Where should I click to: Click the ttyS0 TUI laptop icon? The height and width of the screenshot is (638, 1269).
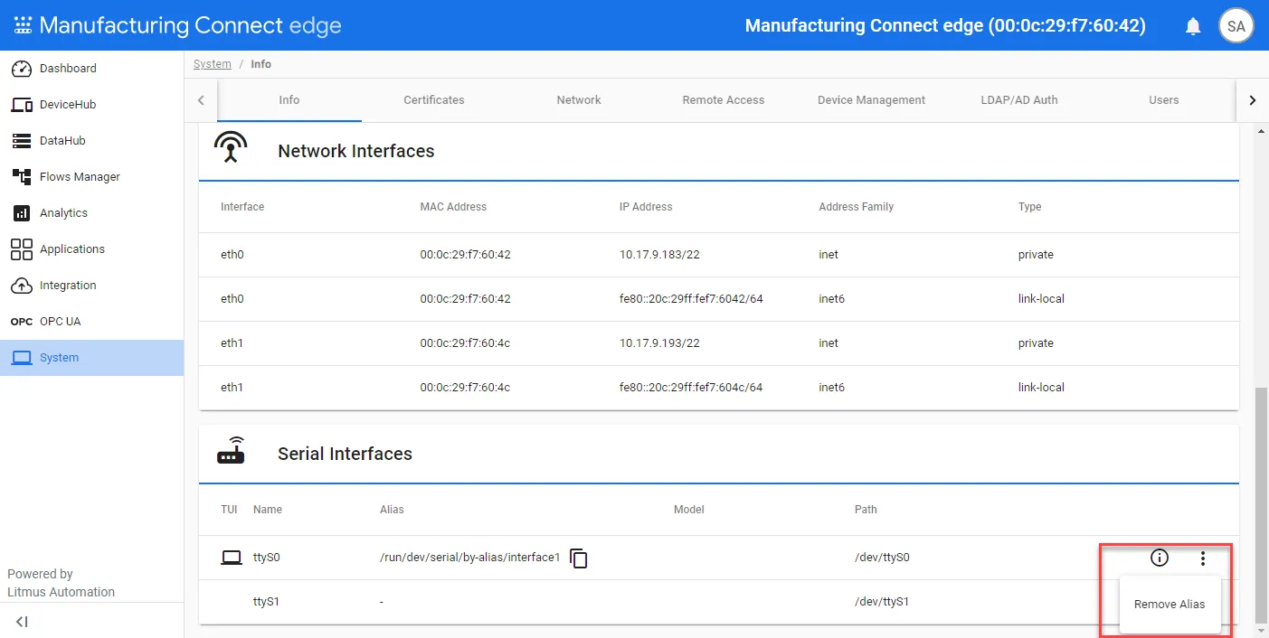pyautogui.click(x=232, y=558)
